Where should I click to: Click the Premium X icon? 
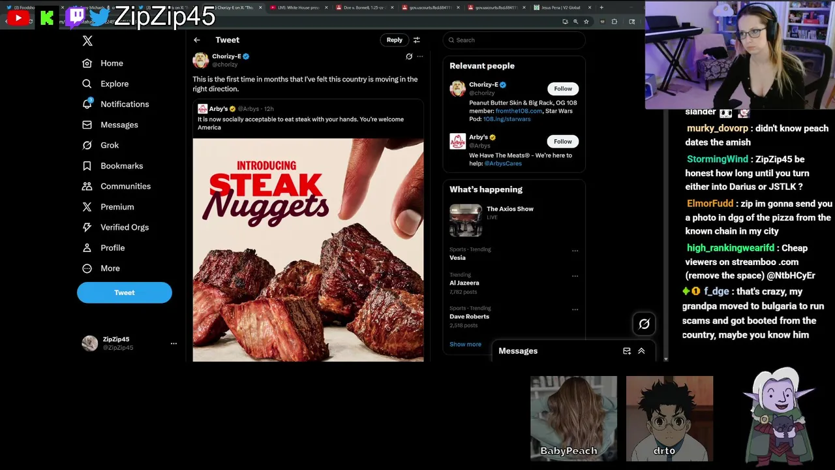click(87, 207)
